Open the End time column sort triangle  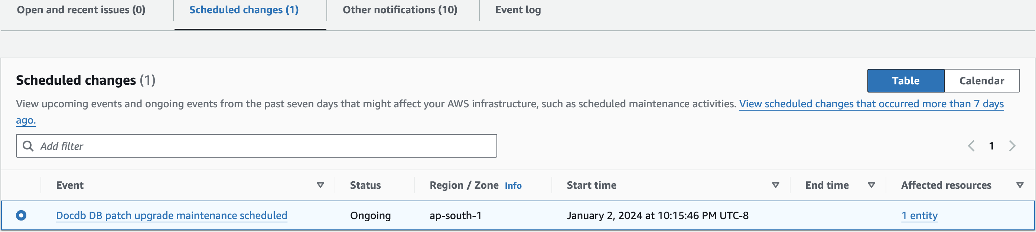tap(872, 185)
